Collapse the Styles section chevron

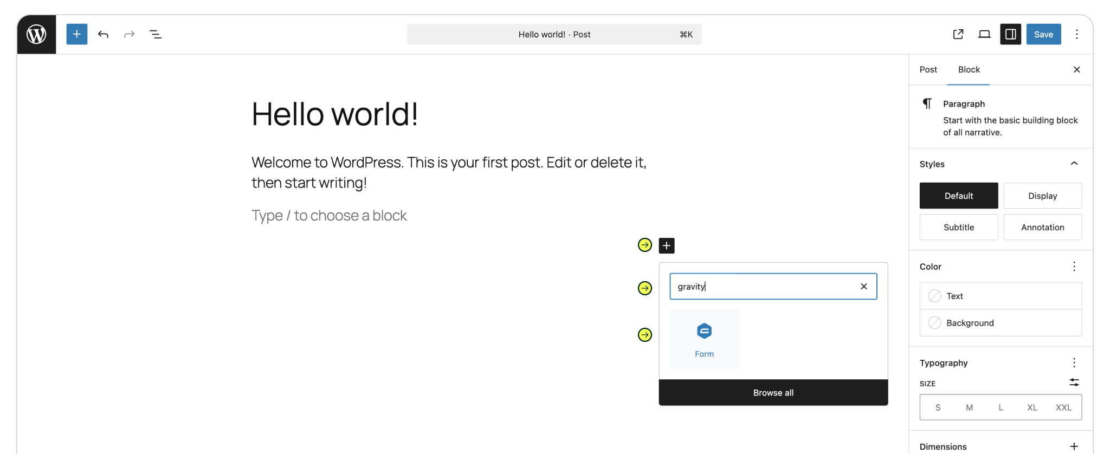click(x=1074, y=164)
